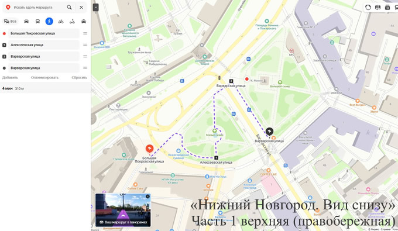Click the magnifier search icon
398x231 pixels.
click(x=69, y=8)
